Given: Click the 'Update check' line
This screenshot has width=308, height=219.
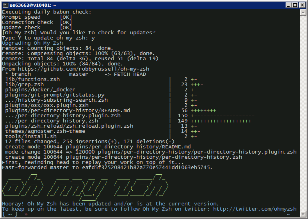Looking at the screenshot, I should 37,28.
